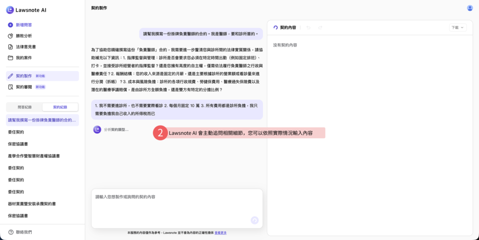479x240 pixels.
Task: Switch to the 契約紀錄 tab
Action: [x=60, y=107]
